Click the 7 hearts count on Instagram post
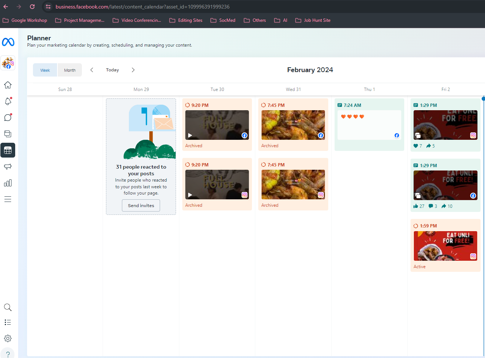Viewport: 485px width, 358px height. pos(418,146)
